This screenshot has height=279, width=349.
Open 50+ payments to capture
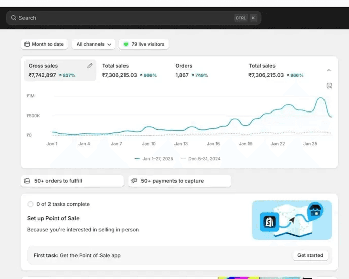point(180,181)
